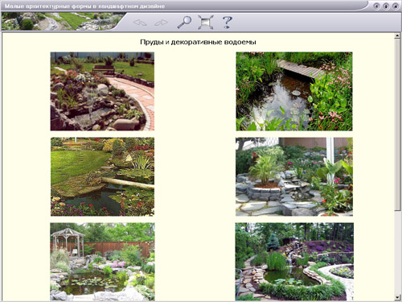Viewport: 402px width, 302px height.
Task: Open the rock garden with brick path photo
Action: 102,91
